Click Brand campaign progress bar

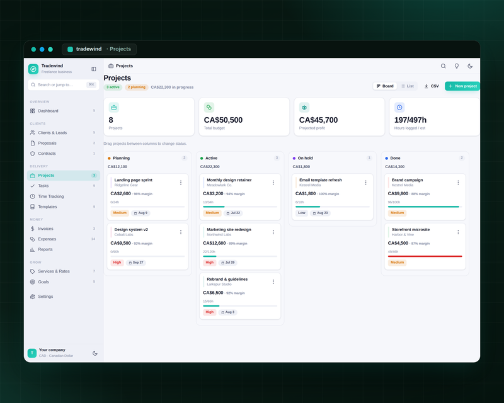tap(425, 207)
